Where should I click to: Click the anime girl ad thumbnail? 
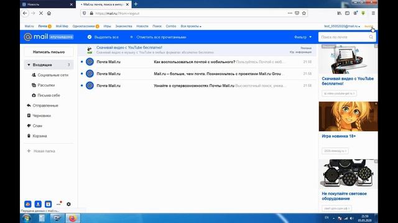(348, 116)
